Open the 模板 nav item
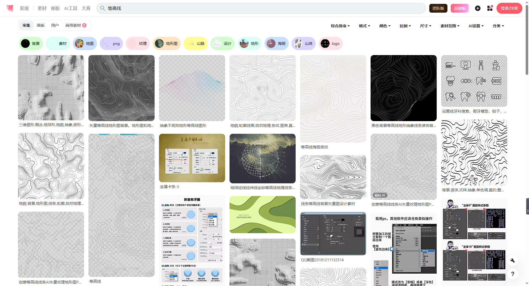This screenshot has width=529, height=286. click(x=55, y=8)
